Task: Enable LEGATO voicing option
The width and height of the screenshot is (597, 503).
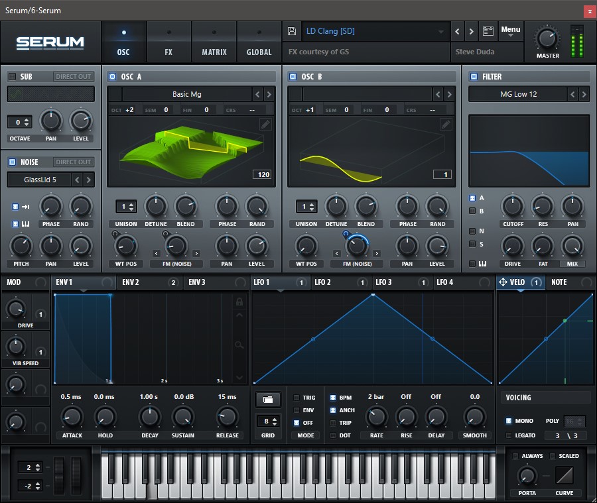Action: pyautogui.click(x=509, y=435)
